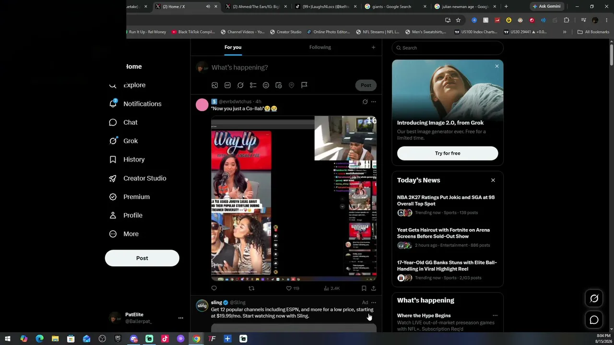The height and width of the screenshot is (345, 614).
Task: Open Chrome extensions puzzle icon
Action: pos(567,20)
